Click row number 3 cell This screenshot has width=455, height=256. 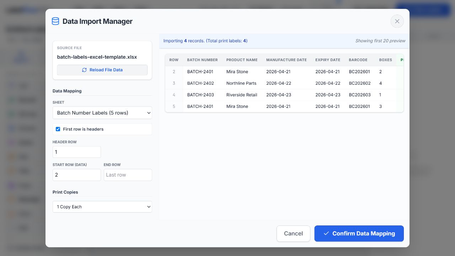click(174, 83)
